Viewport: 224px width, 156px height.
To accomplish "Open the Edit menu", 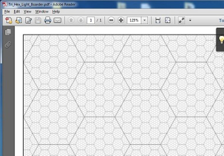I will coord(17,12).
